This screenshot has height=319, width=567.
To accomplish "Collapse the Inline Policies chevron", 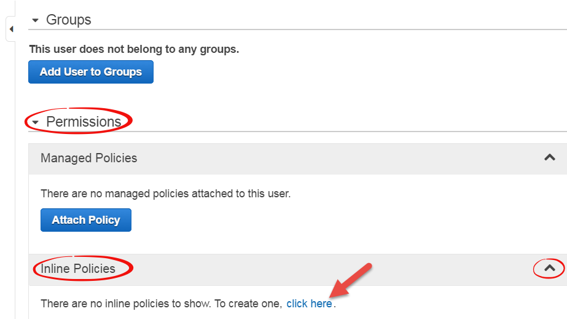I will [550, 268].
